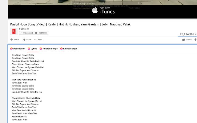
Task: Click lyric line Band Aankhon Ke Taale Me Hai
Action: (x=27, y=92)
